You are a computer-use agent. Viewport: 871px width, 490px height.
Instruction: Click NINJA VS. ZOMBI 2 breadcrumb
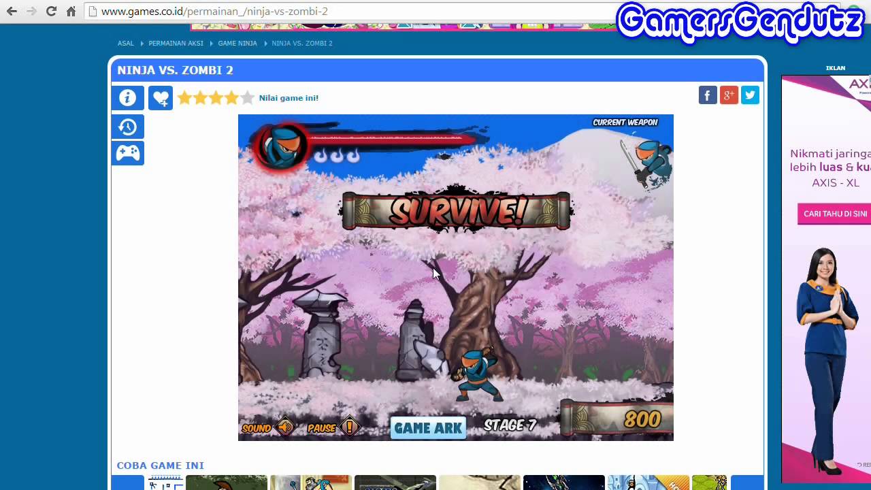point(302,44)
